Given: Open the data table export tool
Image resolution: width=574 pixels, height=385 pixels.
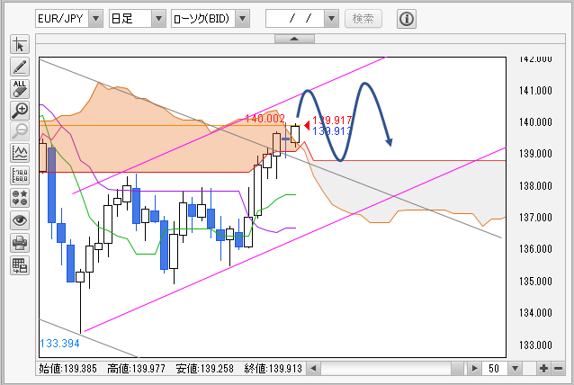Looking at the screenshot, I should pyautogui.click(x=20, y=265).
